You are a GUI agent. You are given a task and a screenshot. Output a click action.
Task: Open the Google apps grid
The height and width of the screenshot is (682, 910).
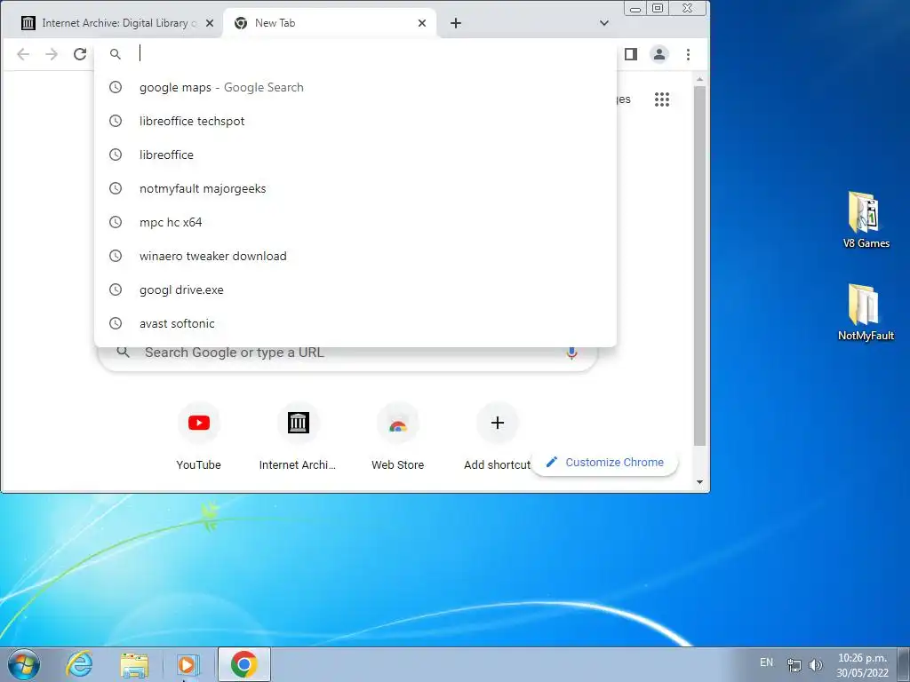click(x=662, y=99)
